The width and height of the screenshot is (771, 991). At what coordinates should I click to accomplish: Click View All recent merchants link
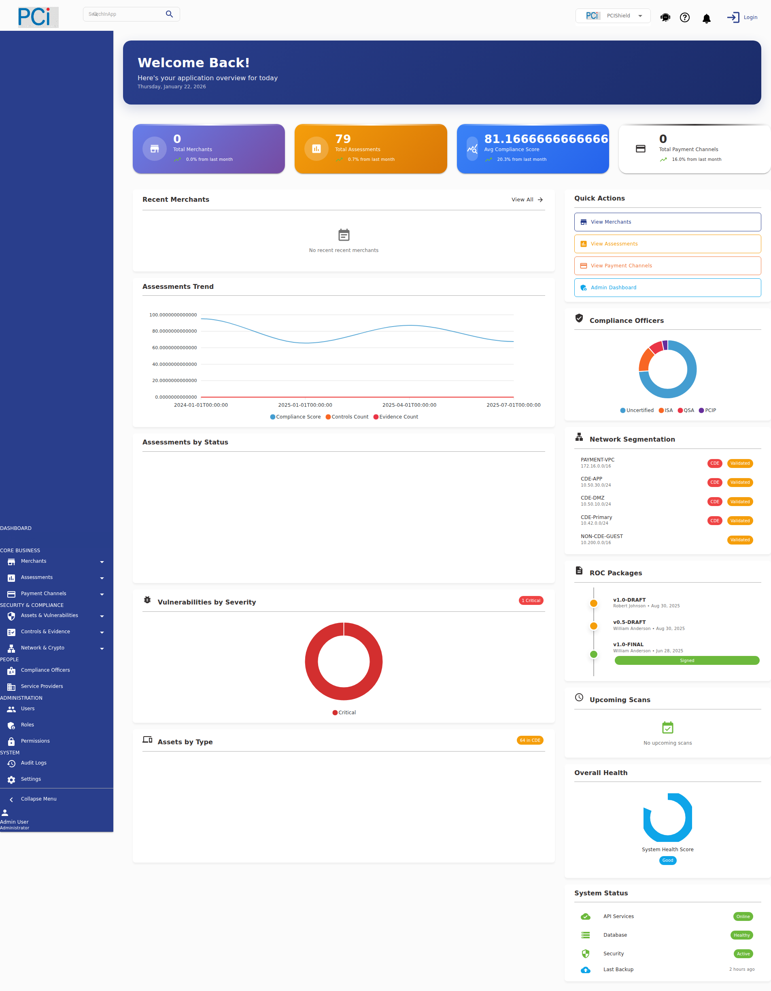[x=527, y=200]
